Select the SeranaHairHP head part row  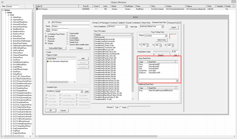coord(158,69)
